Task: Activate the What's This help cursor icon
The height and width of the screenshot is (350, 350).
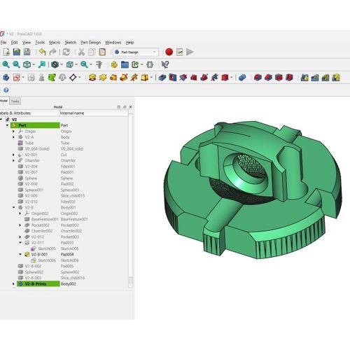Action: click(x=165, y=64)
